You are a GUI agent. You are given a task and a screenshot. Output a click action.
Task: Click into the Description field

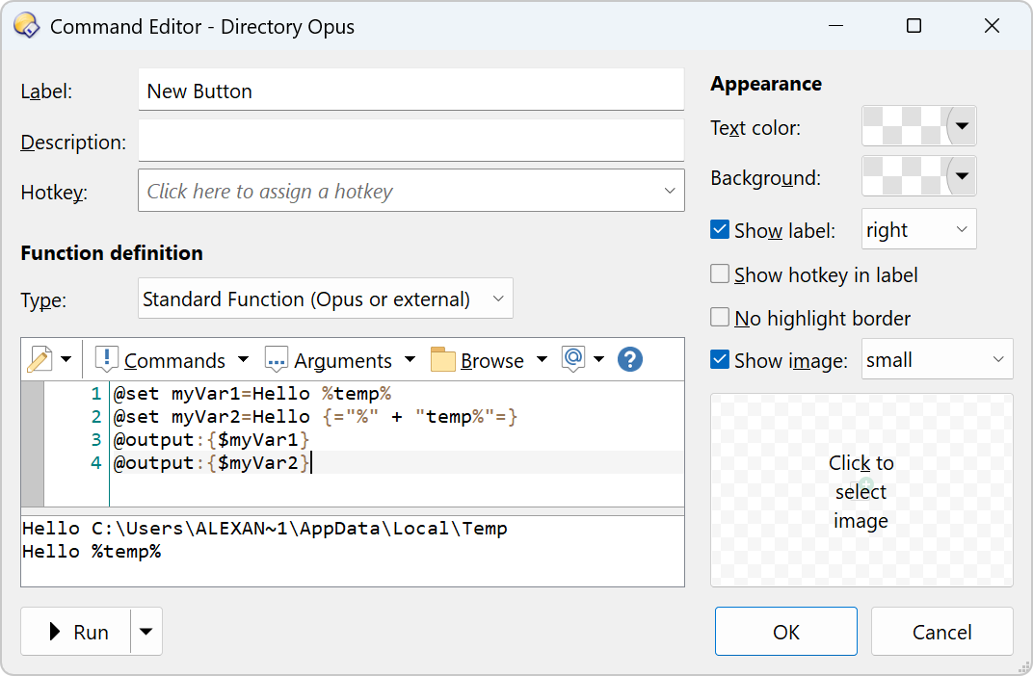(x=411, y=141)
